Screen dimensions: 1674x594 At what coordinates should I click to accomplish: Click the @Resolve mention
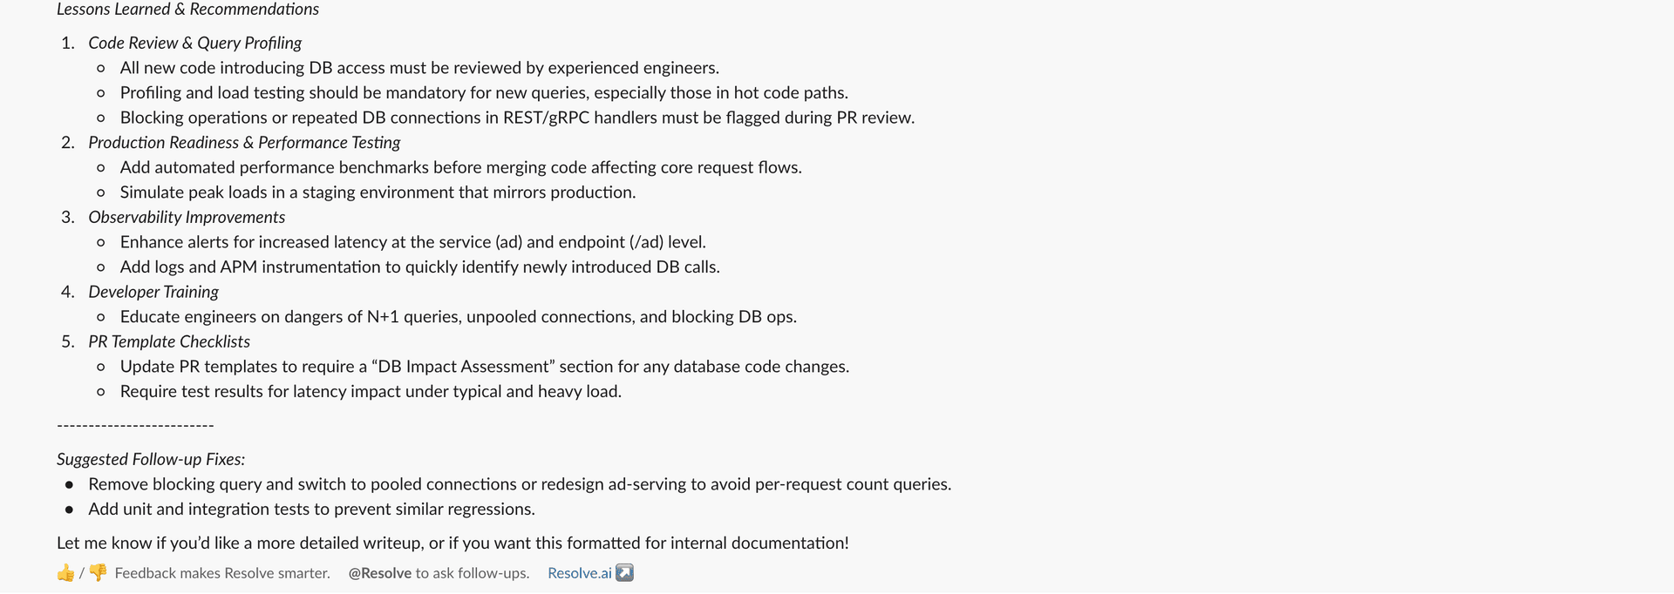[x=379, y=573]
